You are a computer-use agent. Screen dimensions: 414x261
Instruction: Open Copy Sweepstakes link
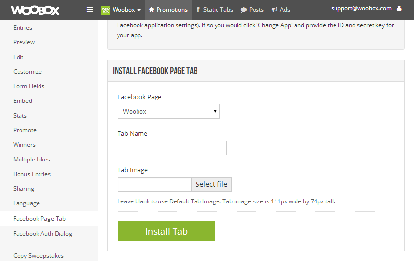[x=39, y=256]
